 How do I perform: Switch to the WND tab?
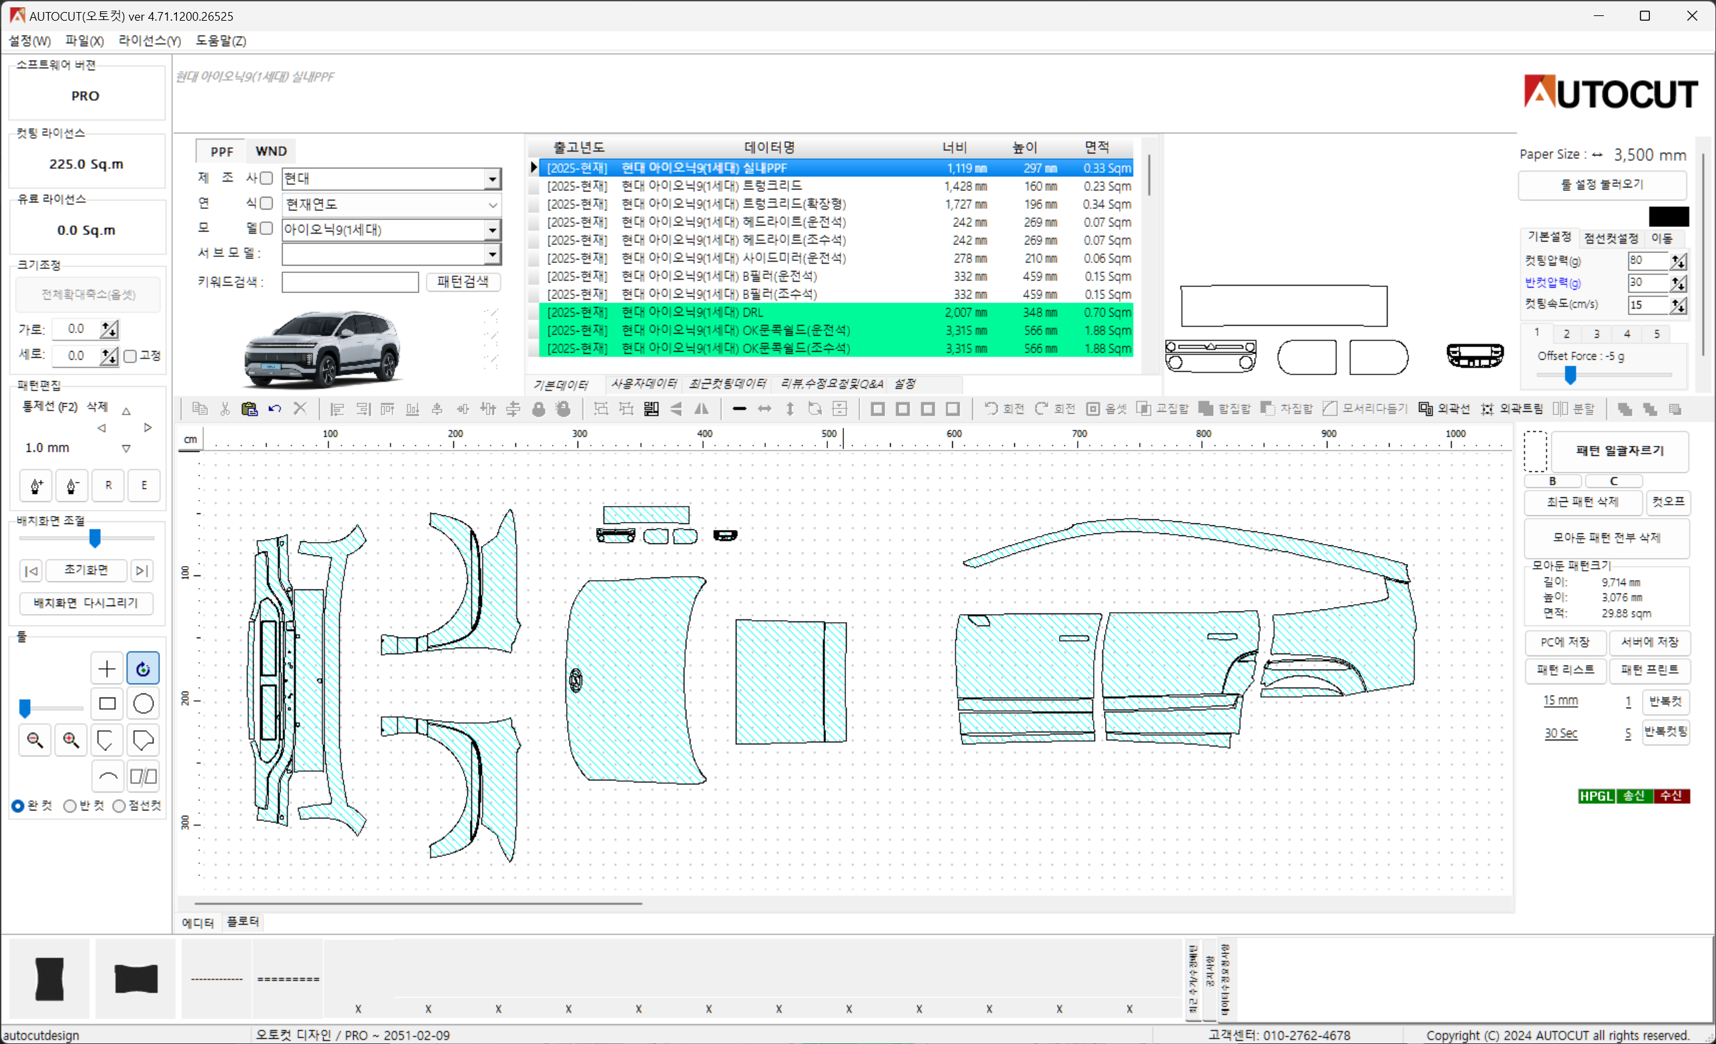[271, 151]
